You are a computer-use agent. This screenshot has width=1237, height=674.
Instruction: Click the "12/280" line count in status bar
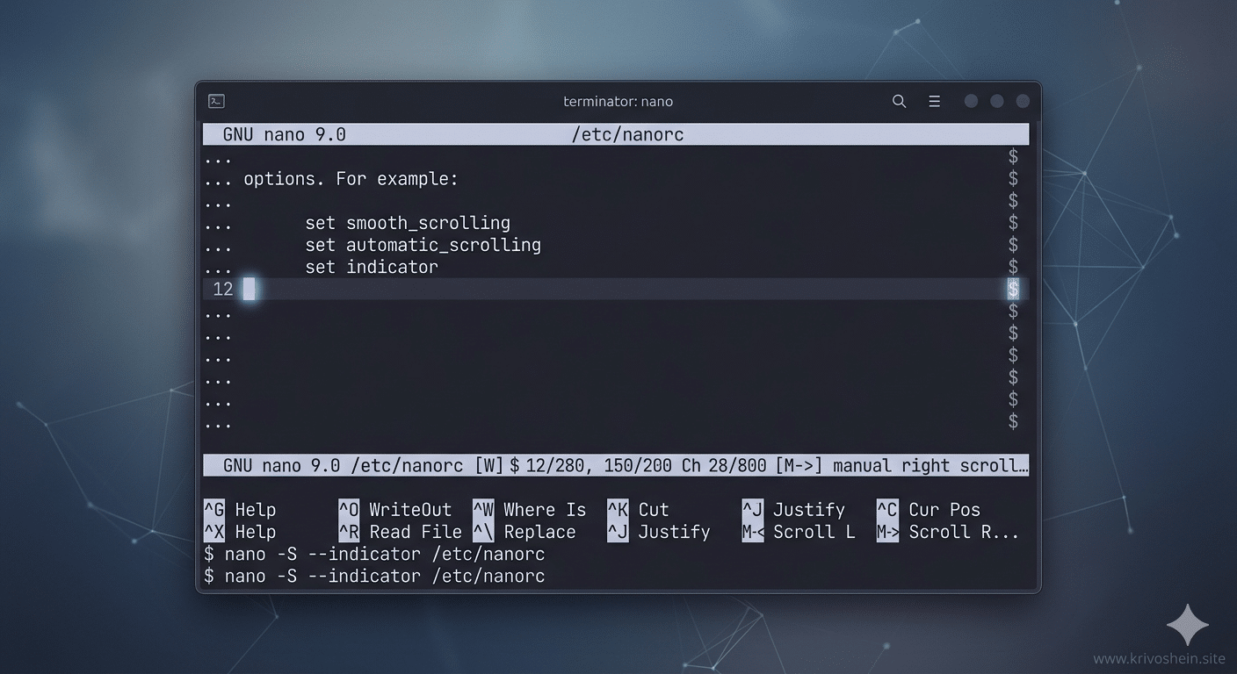556,466
